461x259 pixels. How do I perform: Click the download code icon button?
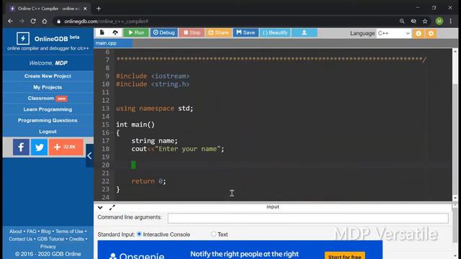tap(304, 32)
